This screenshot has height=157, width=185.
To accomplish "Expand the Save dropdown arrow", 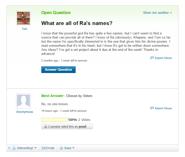I will (73, 148).
